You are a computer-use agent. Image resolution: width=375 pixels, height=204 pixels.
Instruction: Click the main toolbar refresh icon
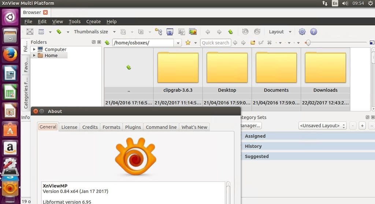[x=59, y=31]
